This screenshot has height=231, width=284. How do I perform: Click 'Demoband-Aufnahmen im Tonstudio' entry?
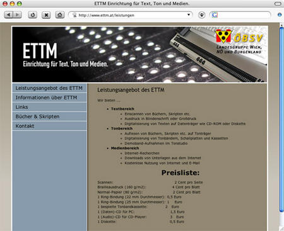coord(156,144)
